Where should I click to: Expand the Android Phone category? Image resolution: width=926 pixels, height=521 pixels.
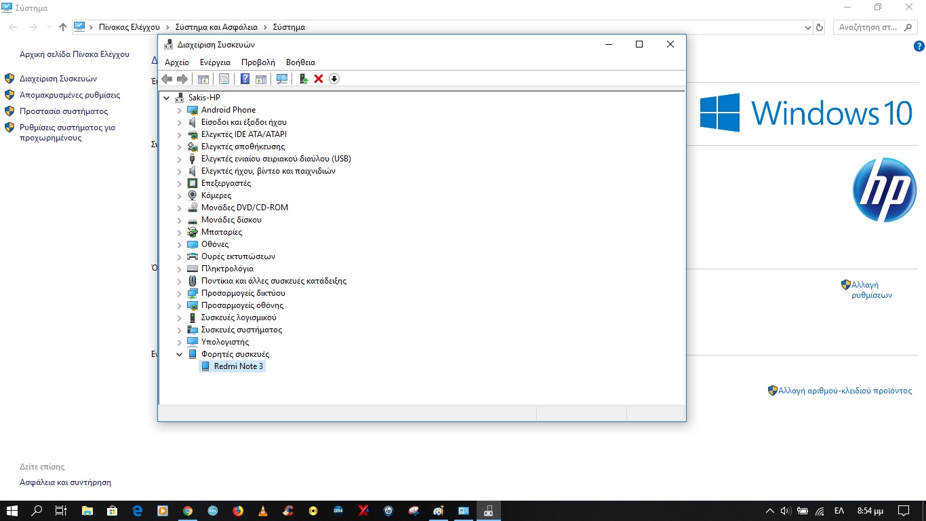tap(180, 110)
